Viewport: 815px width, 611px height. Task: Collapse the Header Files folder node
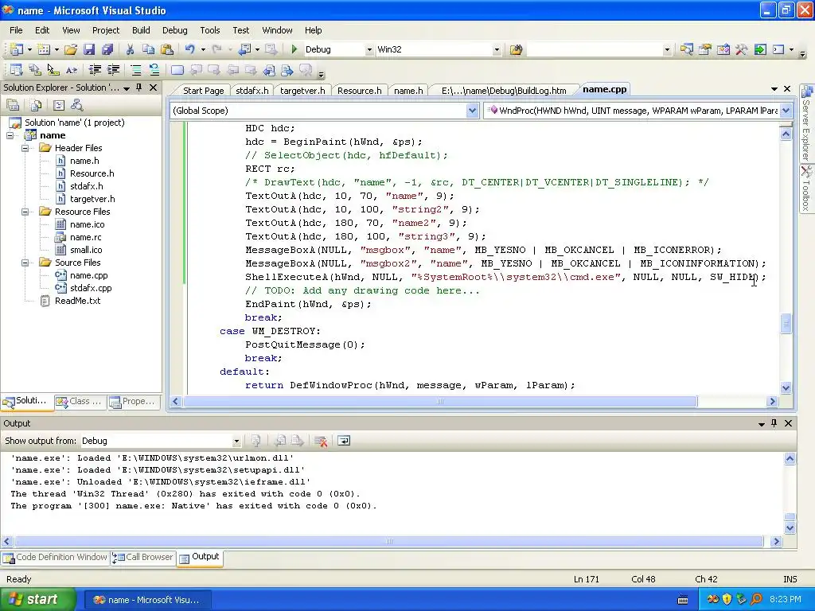[x=25, y=148]
